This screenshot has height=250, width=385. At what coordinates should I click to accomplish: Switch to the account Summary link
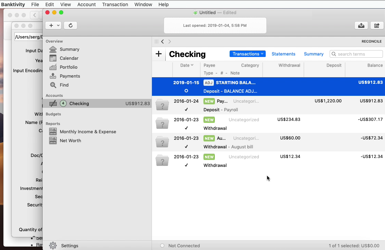point(313,54)
